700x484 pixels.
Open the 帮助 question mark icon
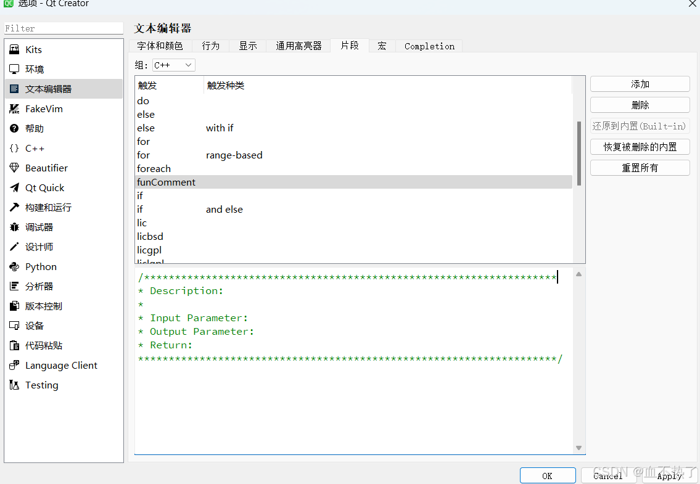pos(14,129)
